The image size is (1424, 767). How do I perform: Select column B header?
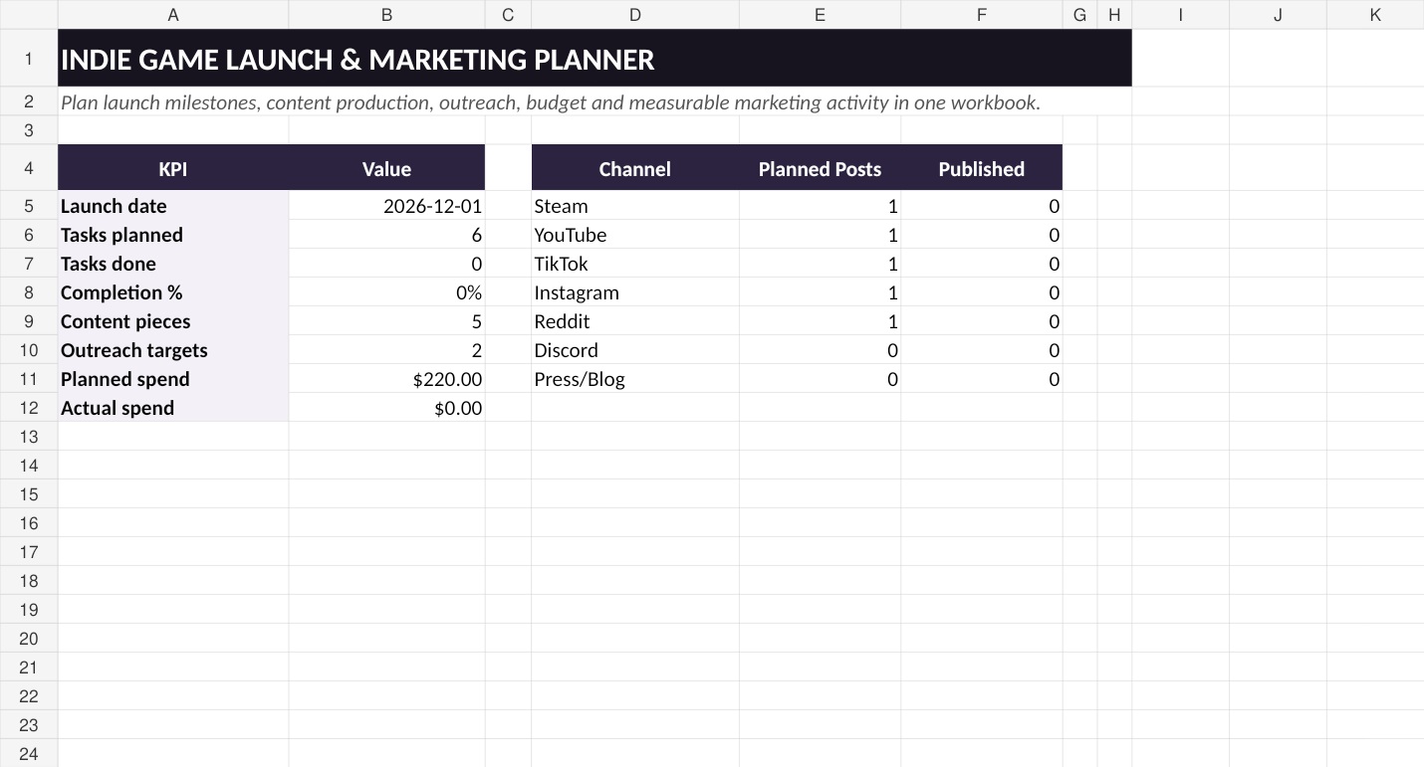click(386, 15)
